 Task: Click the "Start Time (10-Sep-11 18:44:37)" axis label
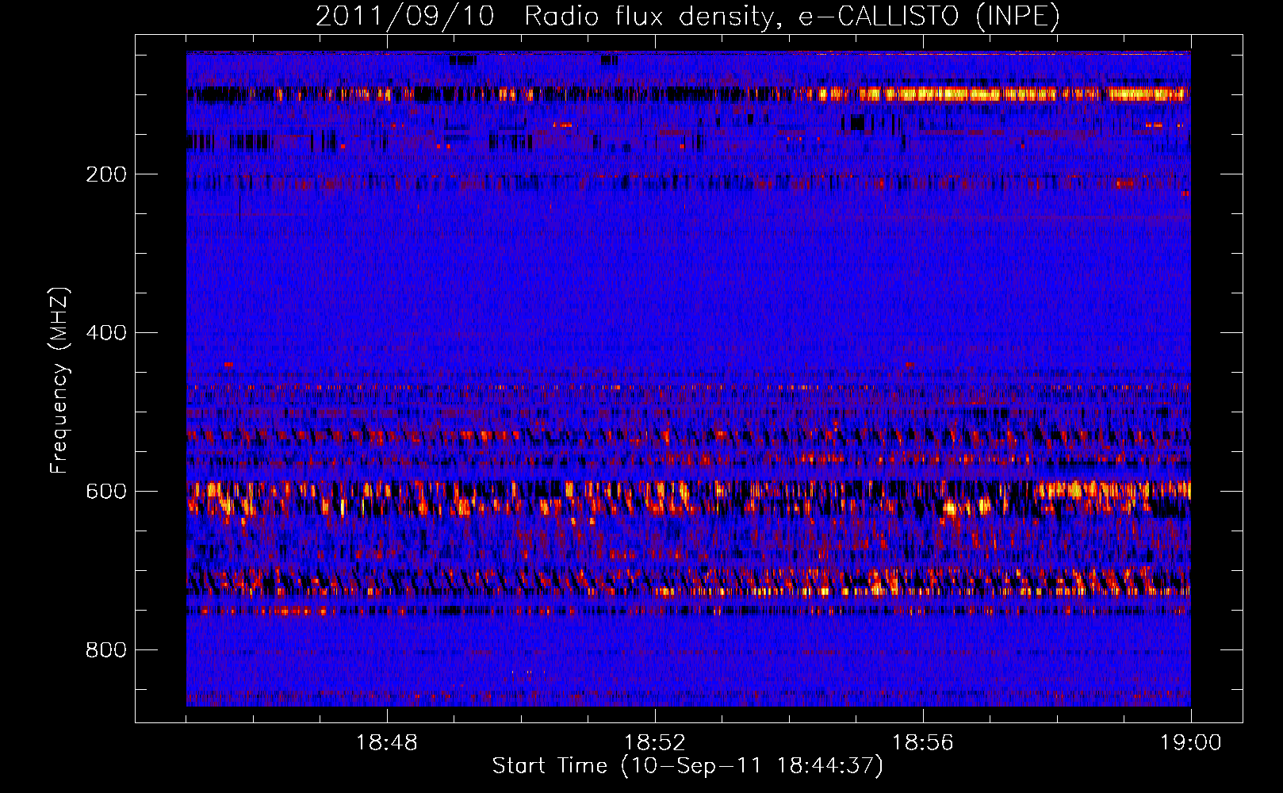(687, 766)
